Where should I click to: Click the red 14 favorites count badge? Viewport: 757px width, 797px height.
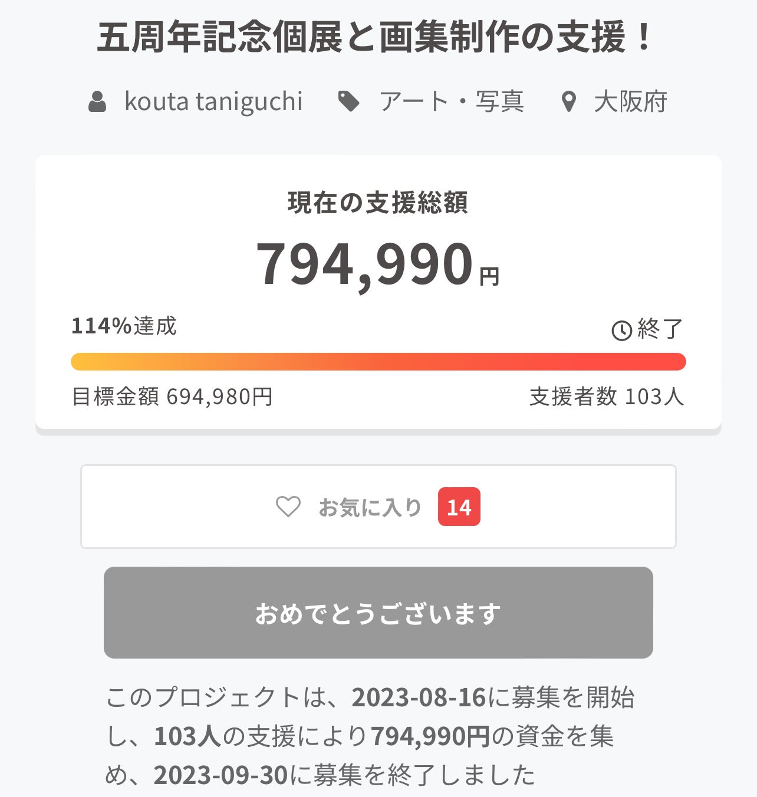(x=459, y=507)
